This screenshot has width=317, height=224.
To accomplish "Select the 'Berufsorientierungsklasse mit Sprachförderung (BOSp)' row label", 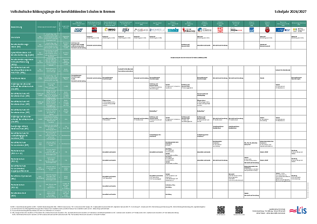I will 22,62.
